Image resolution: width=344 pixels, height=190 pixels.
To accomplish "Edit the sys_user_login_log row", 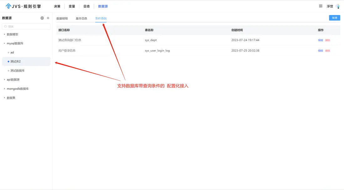I will pyautogui.click(x=321, y=51).
